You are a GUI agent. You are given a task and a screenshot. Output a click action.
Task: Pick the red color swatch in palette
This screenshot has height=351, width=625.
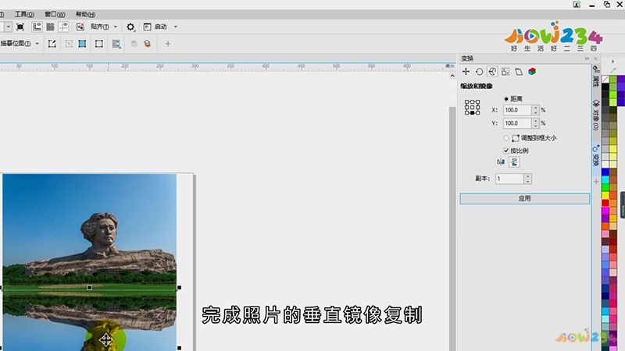pyautogui.click(x=605, y=203)
